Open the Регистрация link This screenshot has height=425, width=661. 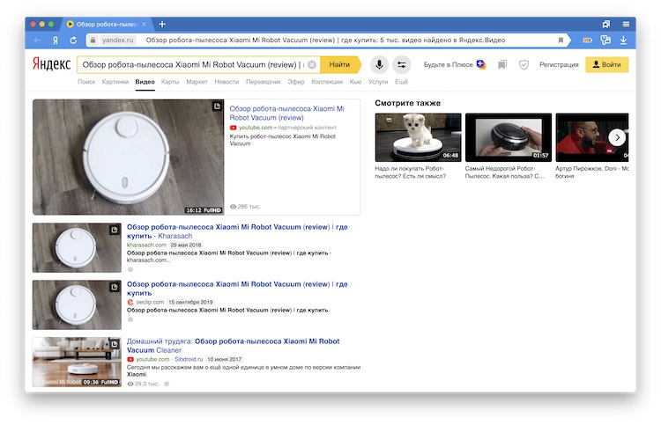pyautogui.click(x=559, y=65)
